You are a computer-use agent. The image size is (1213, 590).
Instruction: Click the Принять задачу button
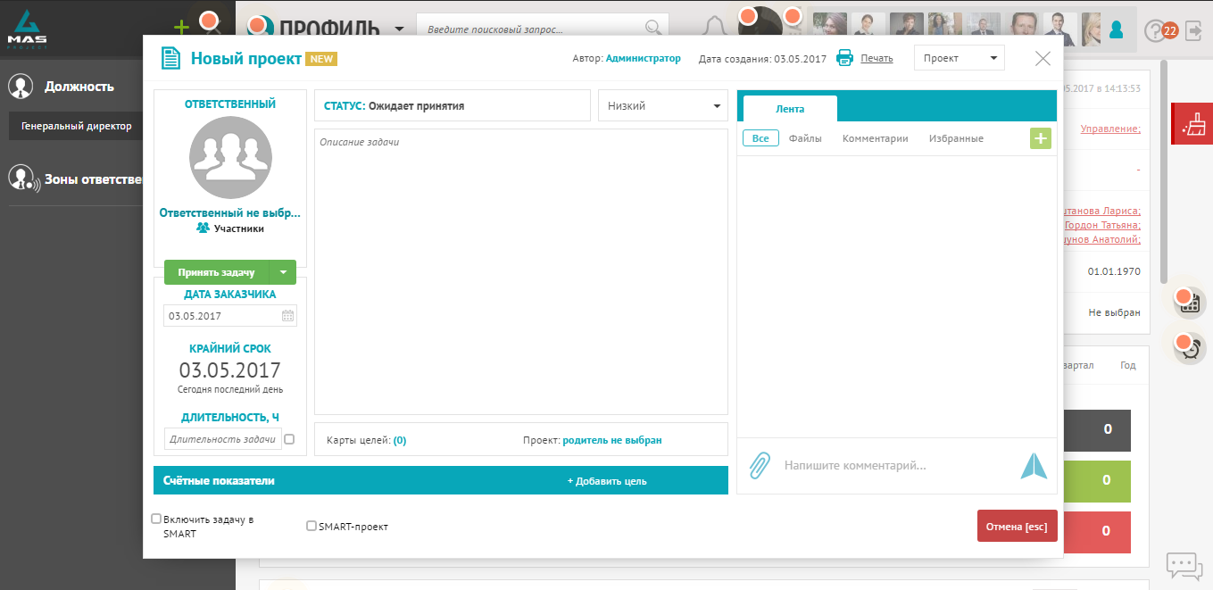pyautogui.click(x=217, y=272)
